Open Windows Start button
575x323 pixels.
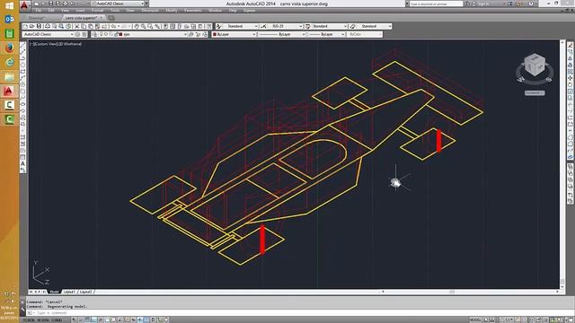(10, 5)
